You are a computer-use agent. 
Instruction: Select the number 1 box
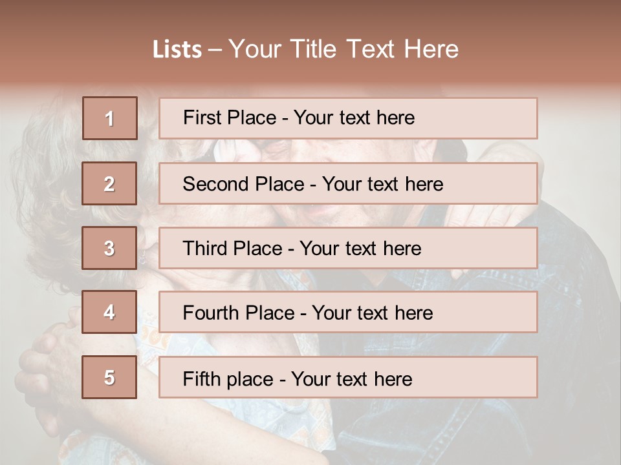pos(110,118)
